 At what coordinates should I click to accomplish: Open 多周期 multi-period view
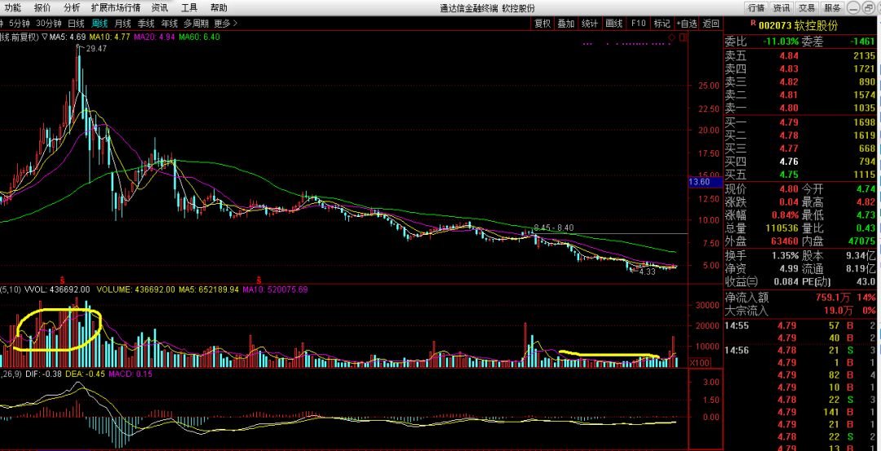197,24
